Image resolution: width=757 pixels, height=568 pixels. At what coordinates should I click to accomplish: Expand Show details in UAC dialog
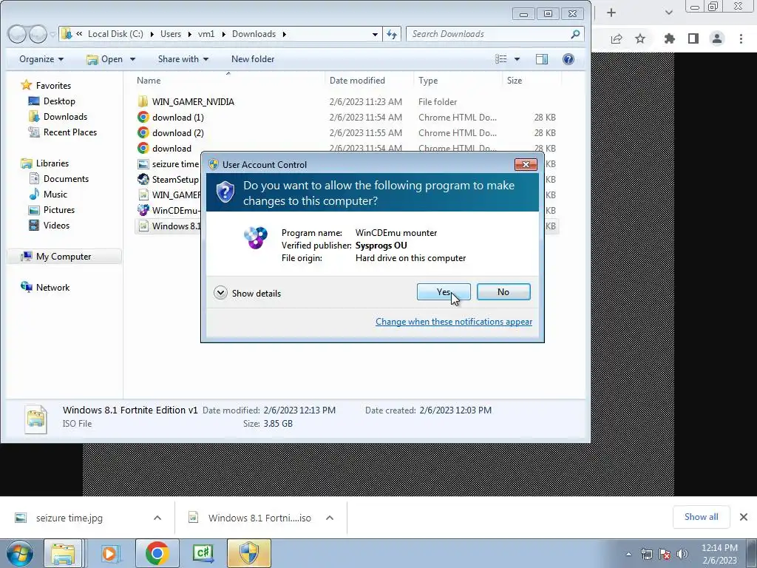pos(247,293)
